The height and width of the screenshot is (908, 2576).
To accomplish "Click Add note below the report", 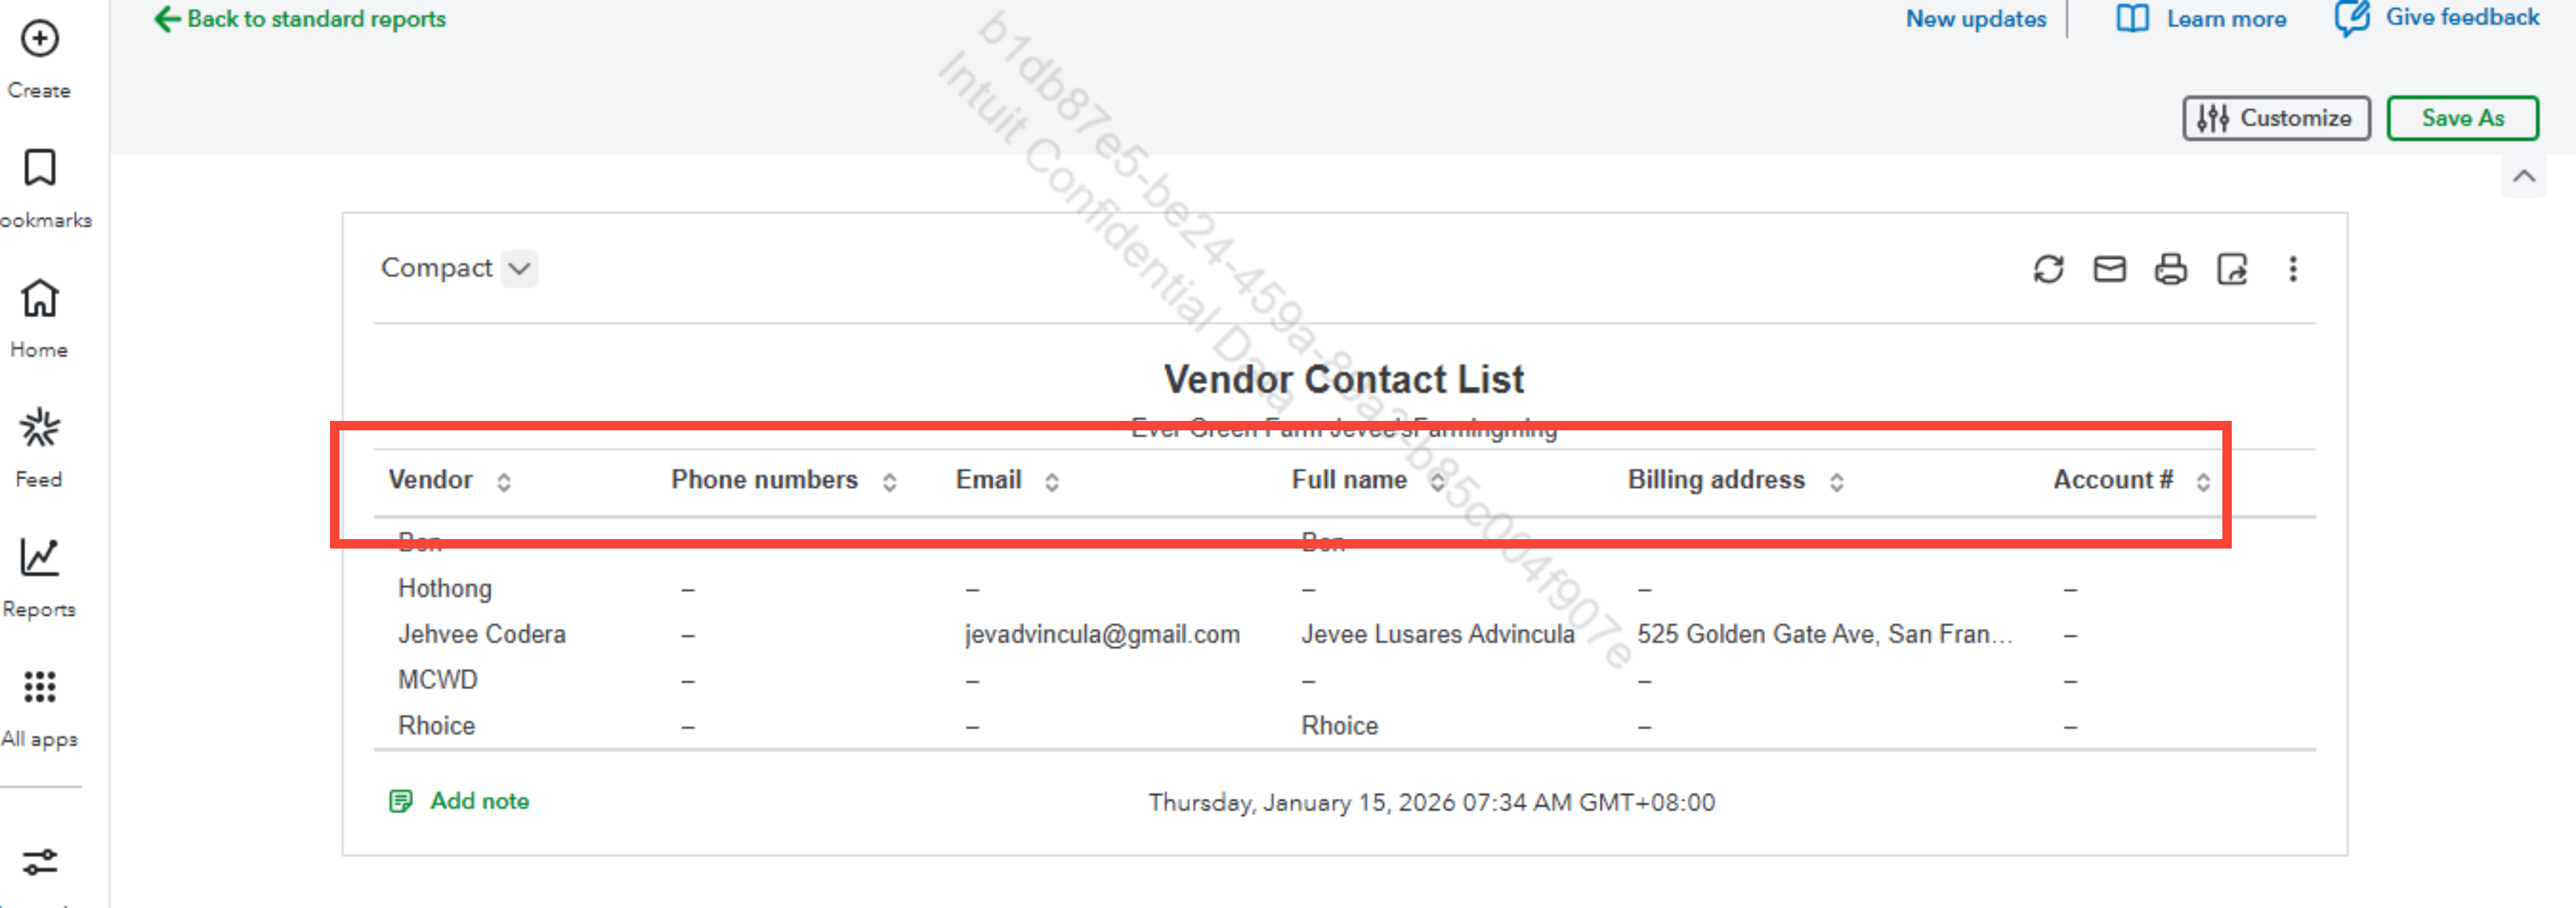I will (x=478, y=801).
